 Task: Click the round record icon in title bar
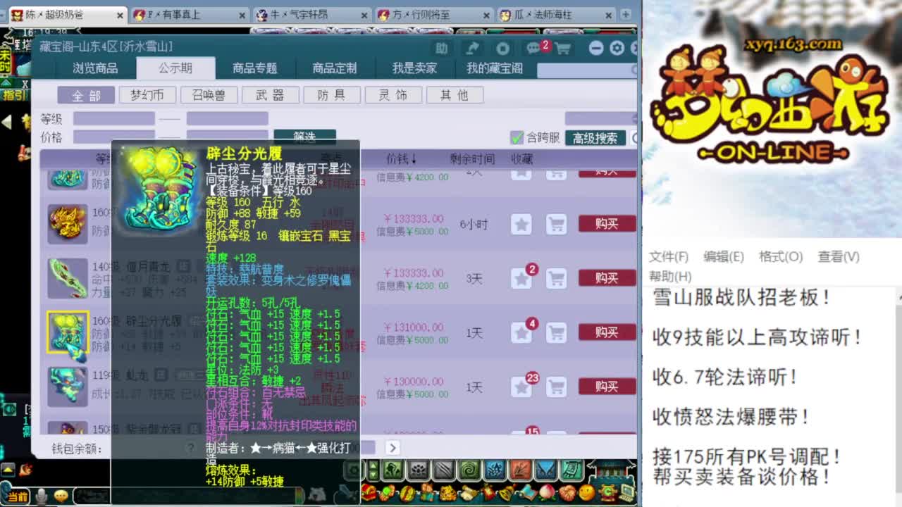(x=502, y=48)
